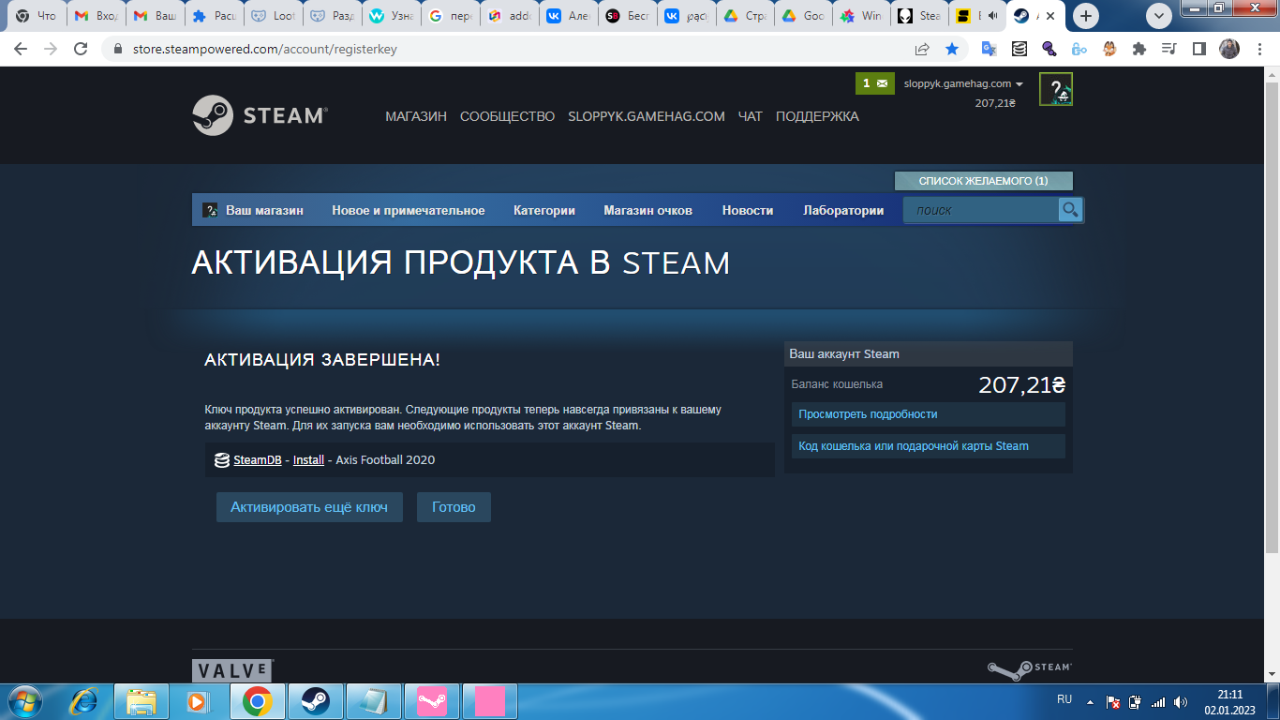Image resolution: width=1280 pixels, height=720 pixels.
Task: Open СПИСОК ЖЕЛАЕМОГО (1) wishlist
Action: [x=983, y=181]
